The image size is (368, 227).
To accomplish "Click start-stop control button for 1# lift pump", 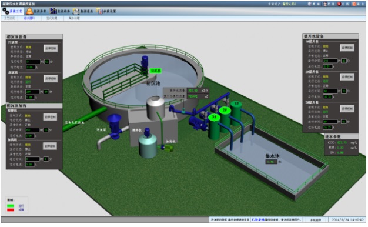I will pyautogui.click(x=347, y=48).
